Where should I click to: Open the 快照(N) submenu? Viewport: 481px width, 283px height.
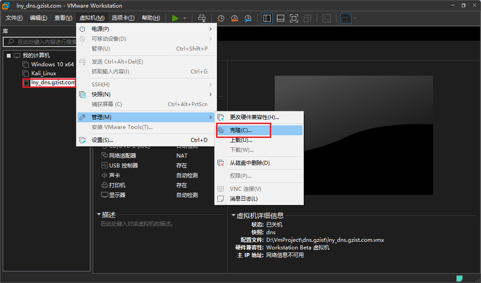(146, 94)
